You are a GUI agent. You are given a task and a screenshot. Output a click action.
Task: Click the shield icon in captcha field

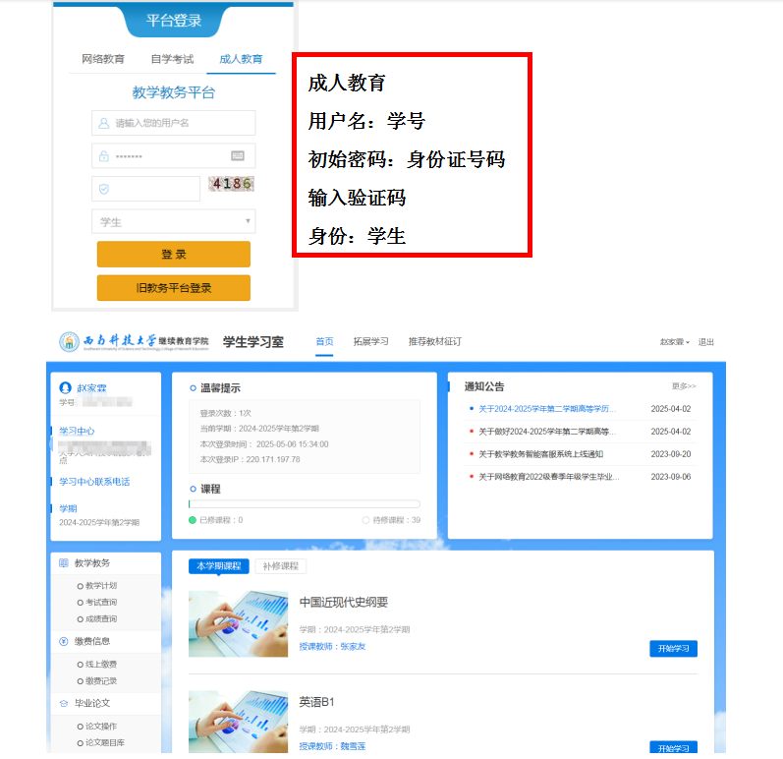click(103, 189)
